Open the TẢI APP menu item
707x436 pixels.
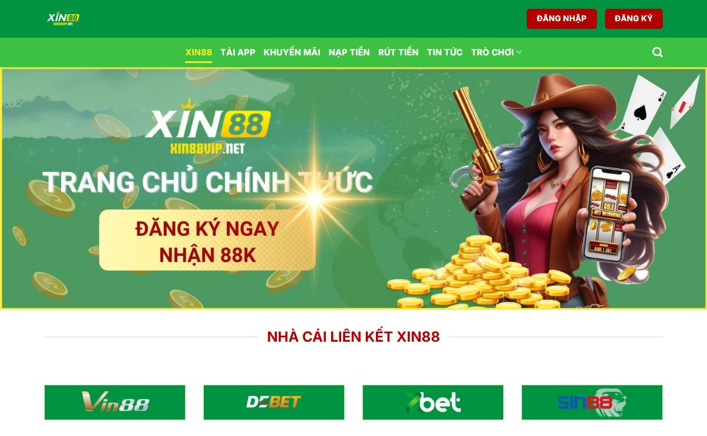tap(238, 52)
